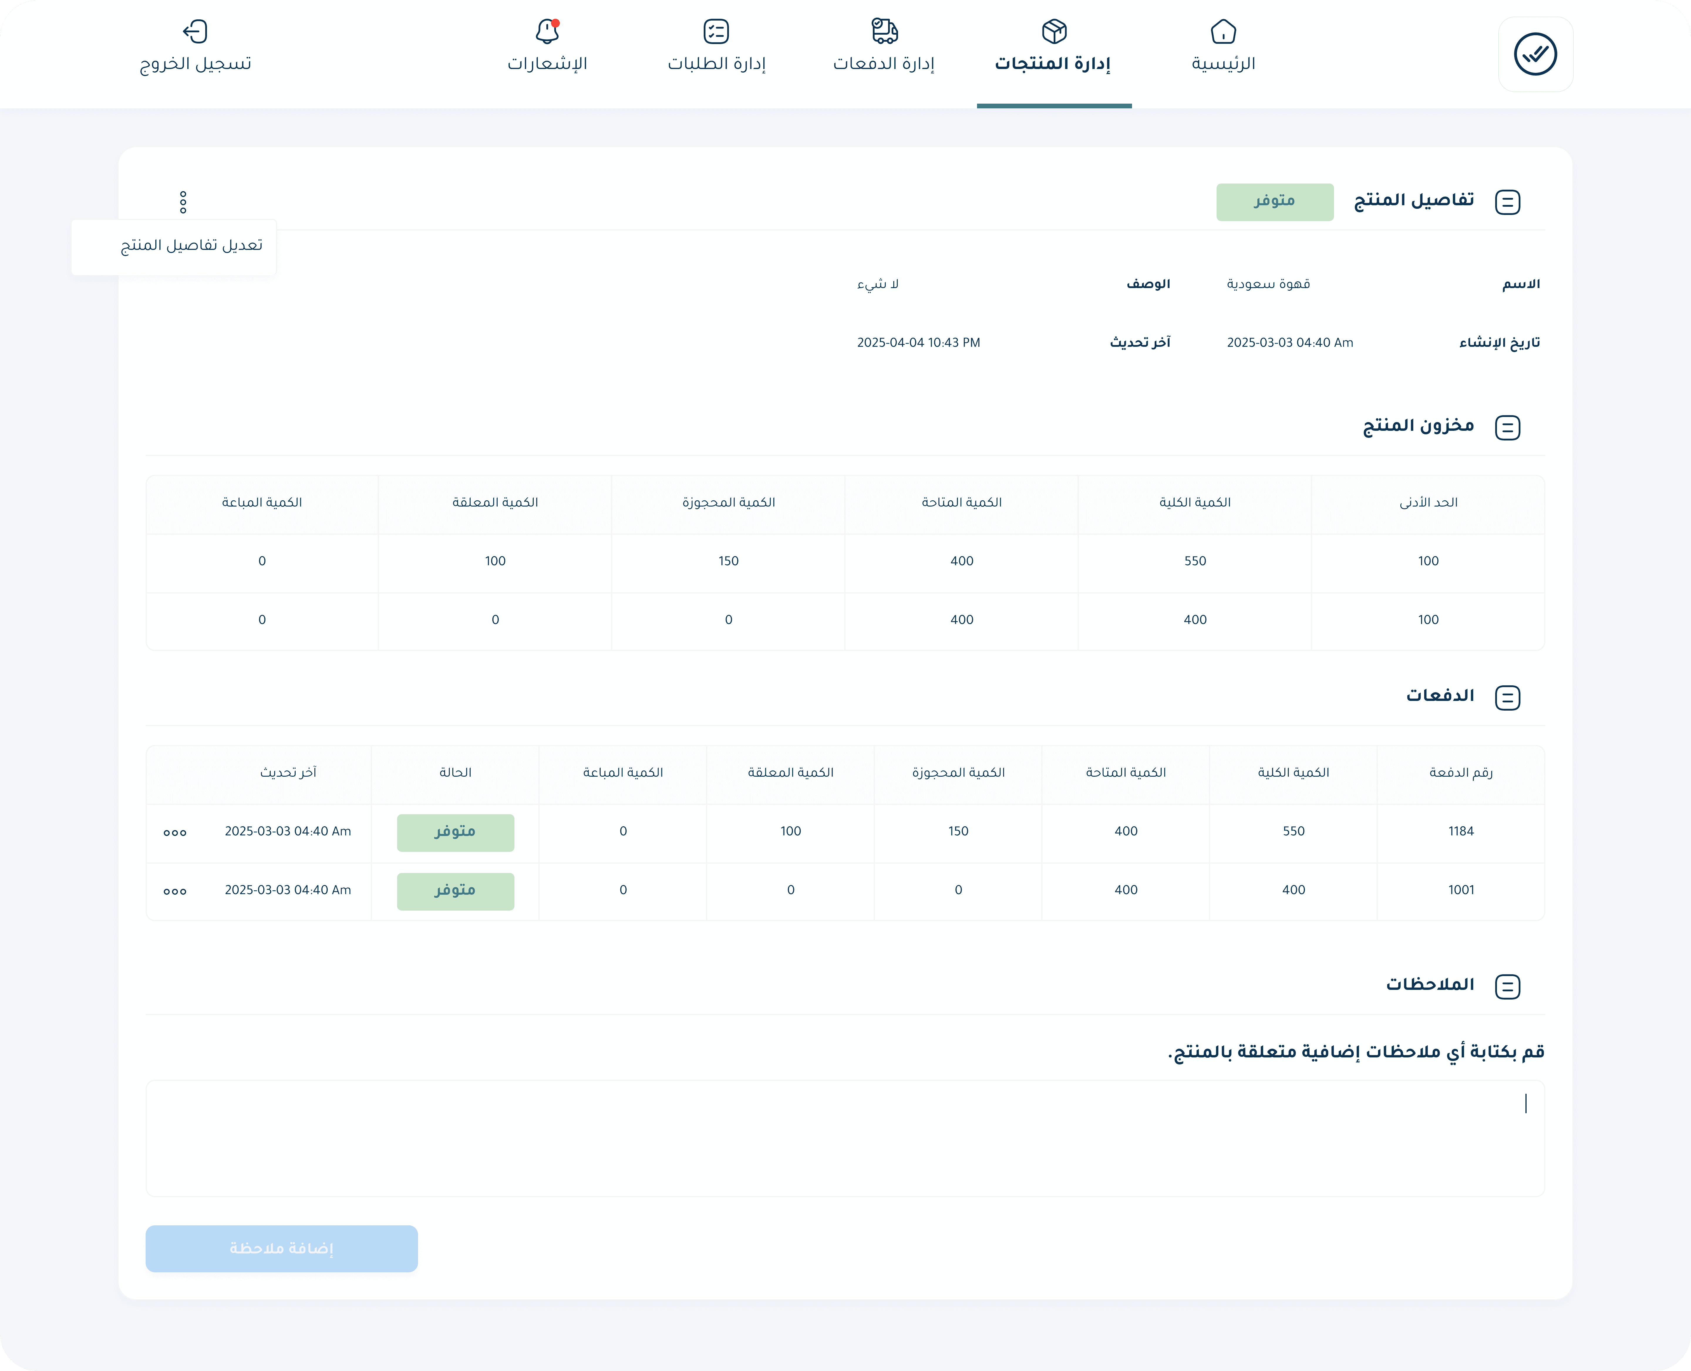Collapse the تفاصيل المنتج section icon

pos(1507,202)
